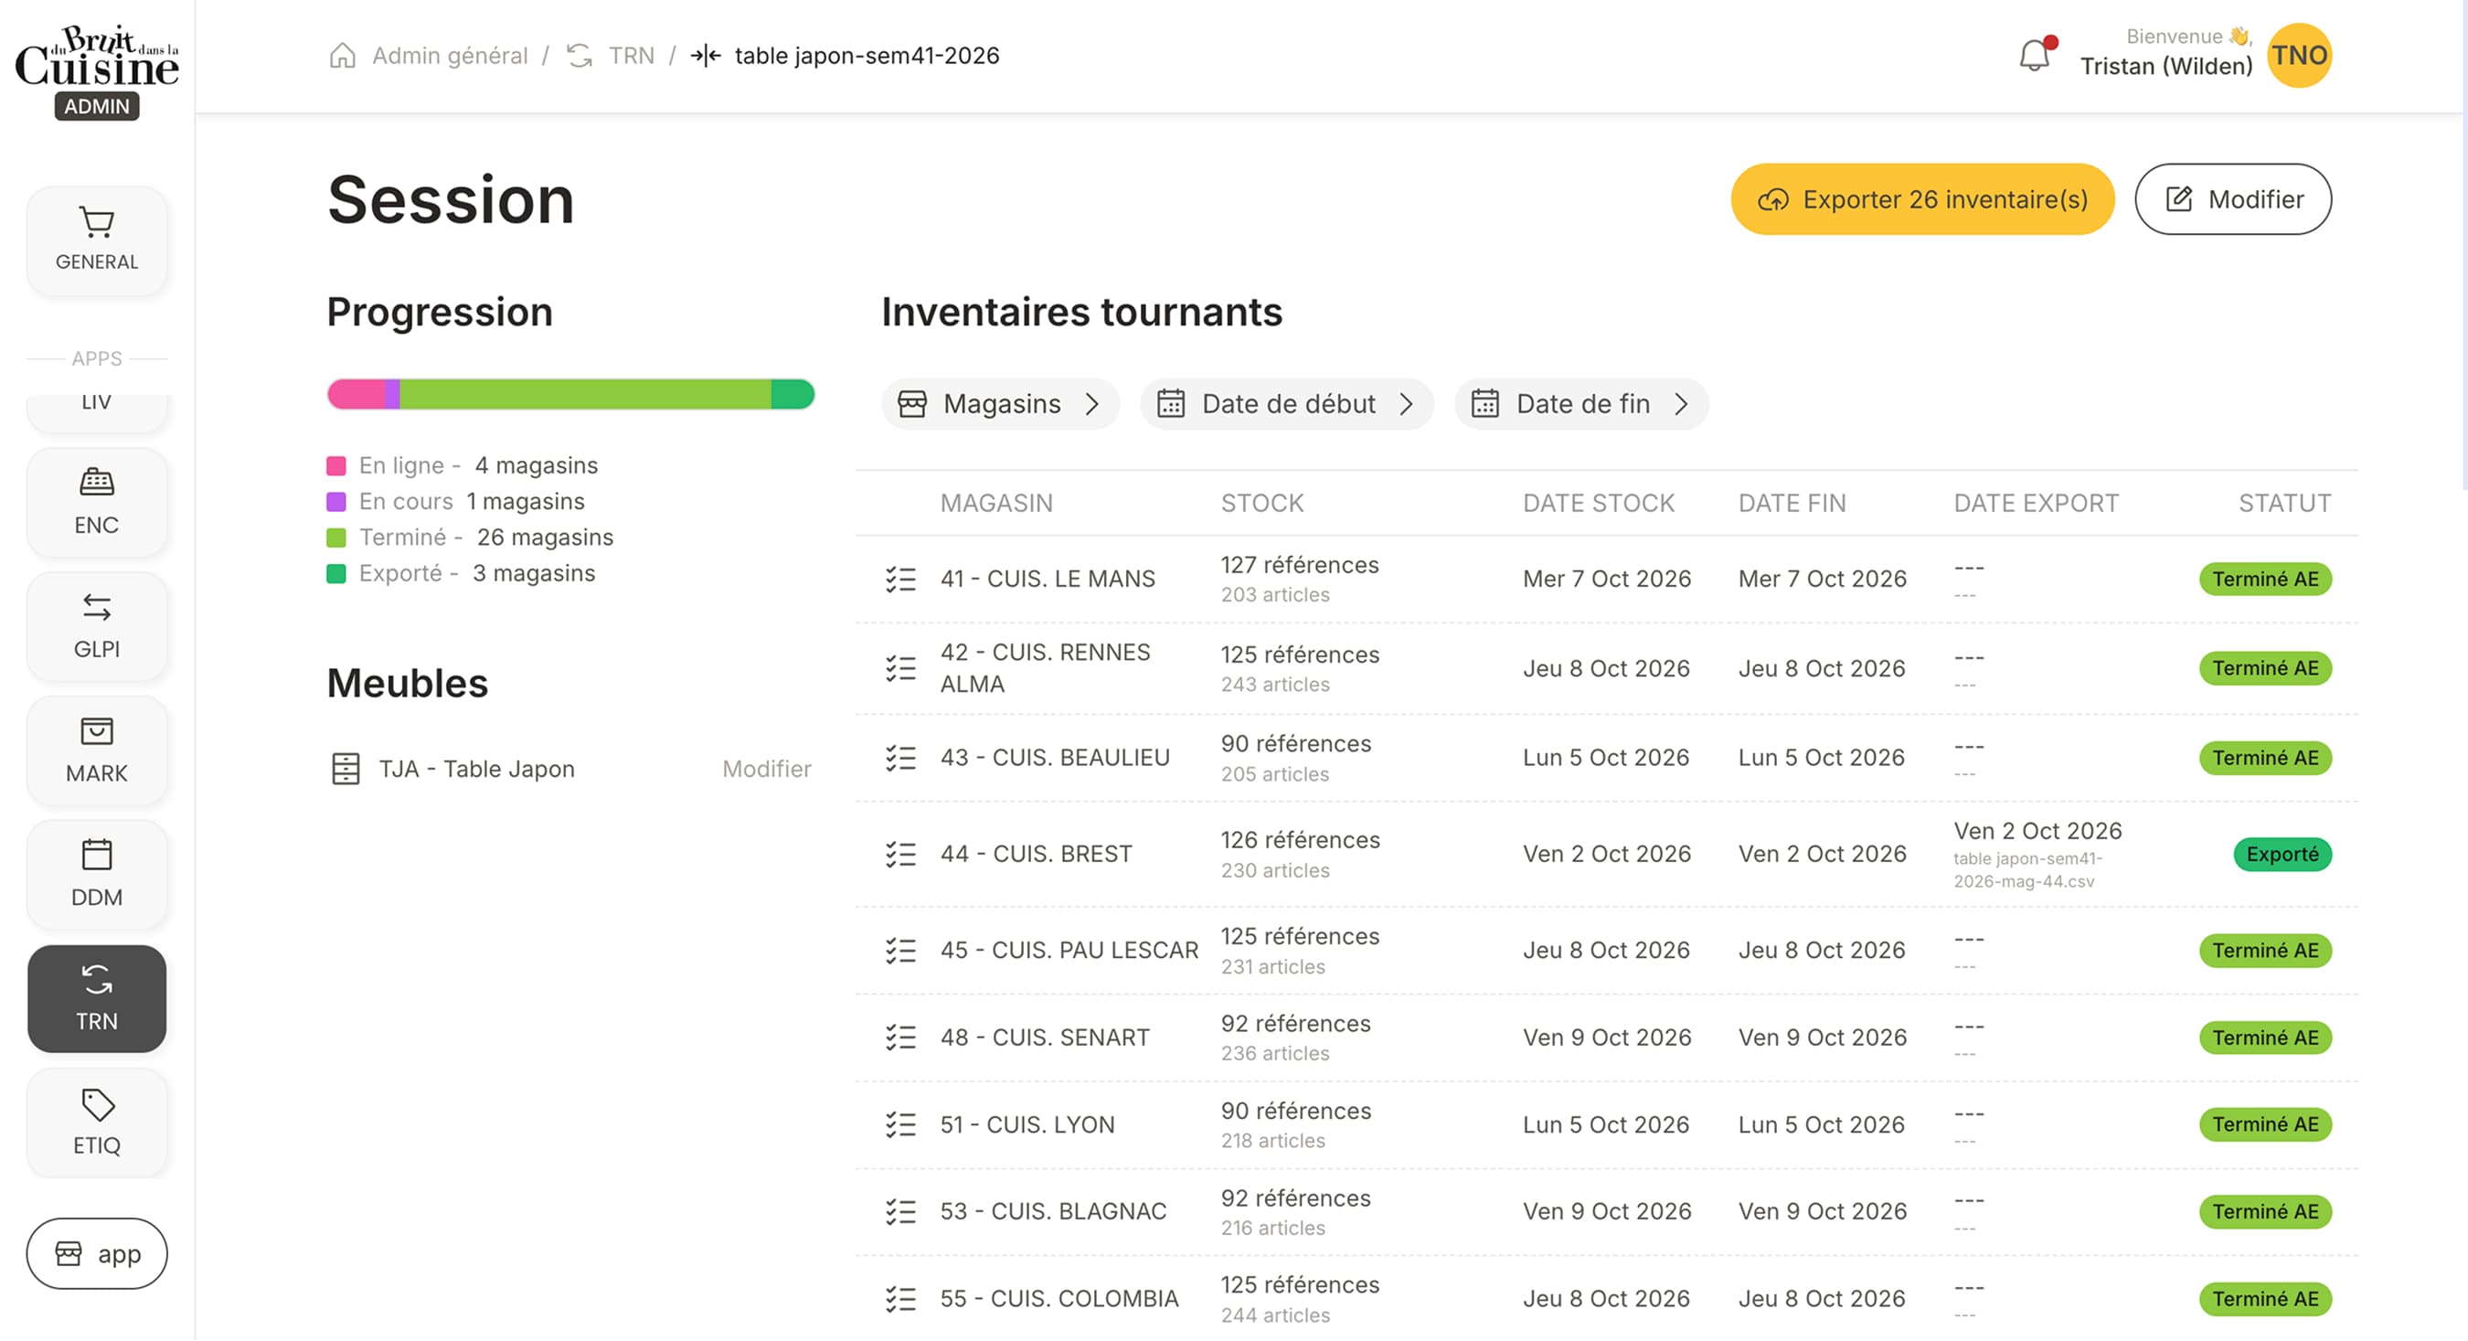
Task: Click the light green Terminé legend swatch
Action: (336, 538)
